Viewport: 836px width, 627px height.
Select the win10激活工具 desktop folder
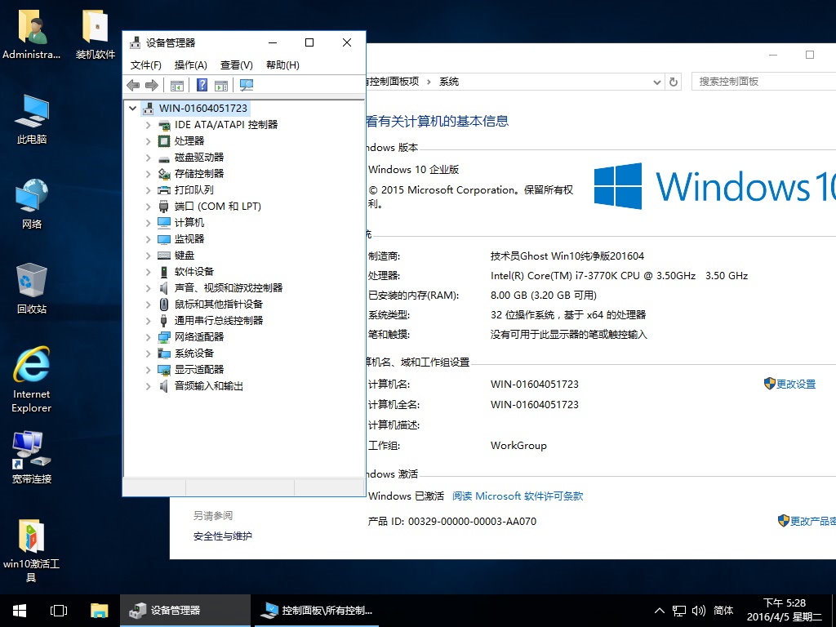(32, 550)
